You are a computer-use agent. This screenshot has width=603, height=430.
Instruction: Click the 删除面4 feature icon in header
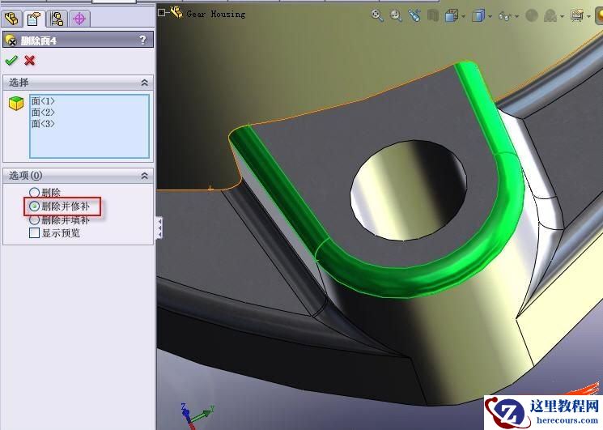coord(11,40)
